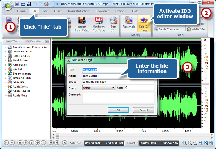The image size is (216, 149).
Task: Expand Amplitude and Compression tree node
Action: [5, 47]
